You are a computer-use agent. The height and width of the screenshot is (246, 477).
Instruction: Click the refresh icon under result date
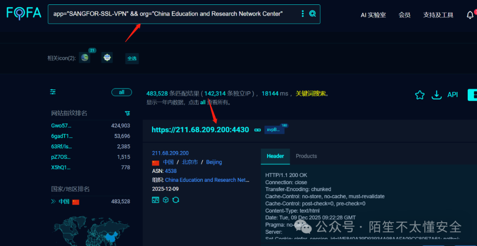click(175, 200)
